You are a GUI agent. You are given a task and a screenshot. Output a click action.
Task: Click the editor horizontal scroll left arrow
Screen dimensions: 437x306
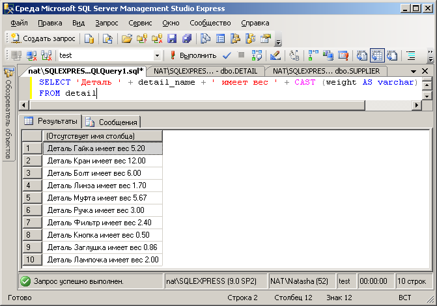point(24,105)
